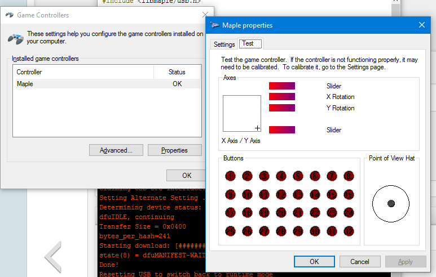Viewport: 436px width, 277px height.
Task: Click button indicator 10
Action: pos(247,195)
